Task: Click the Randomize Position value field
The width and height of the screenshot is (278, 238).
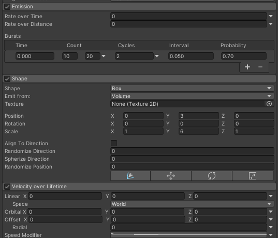Action: [x=192, y=166]
